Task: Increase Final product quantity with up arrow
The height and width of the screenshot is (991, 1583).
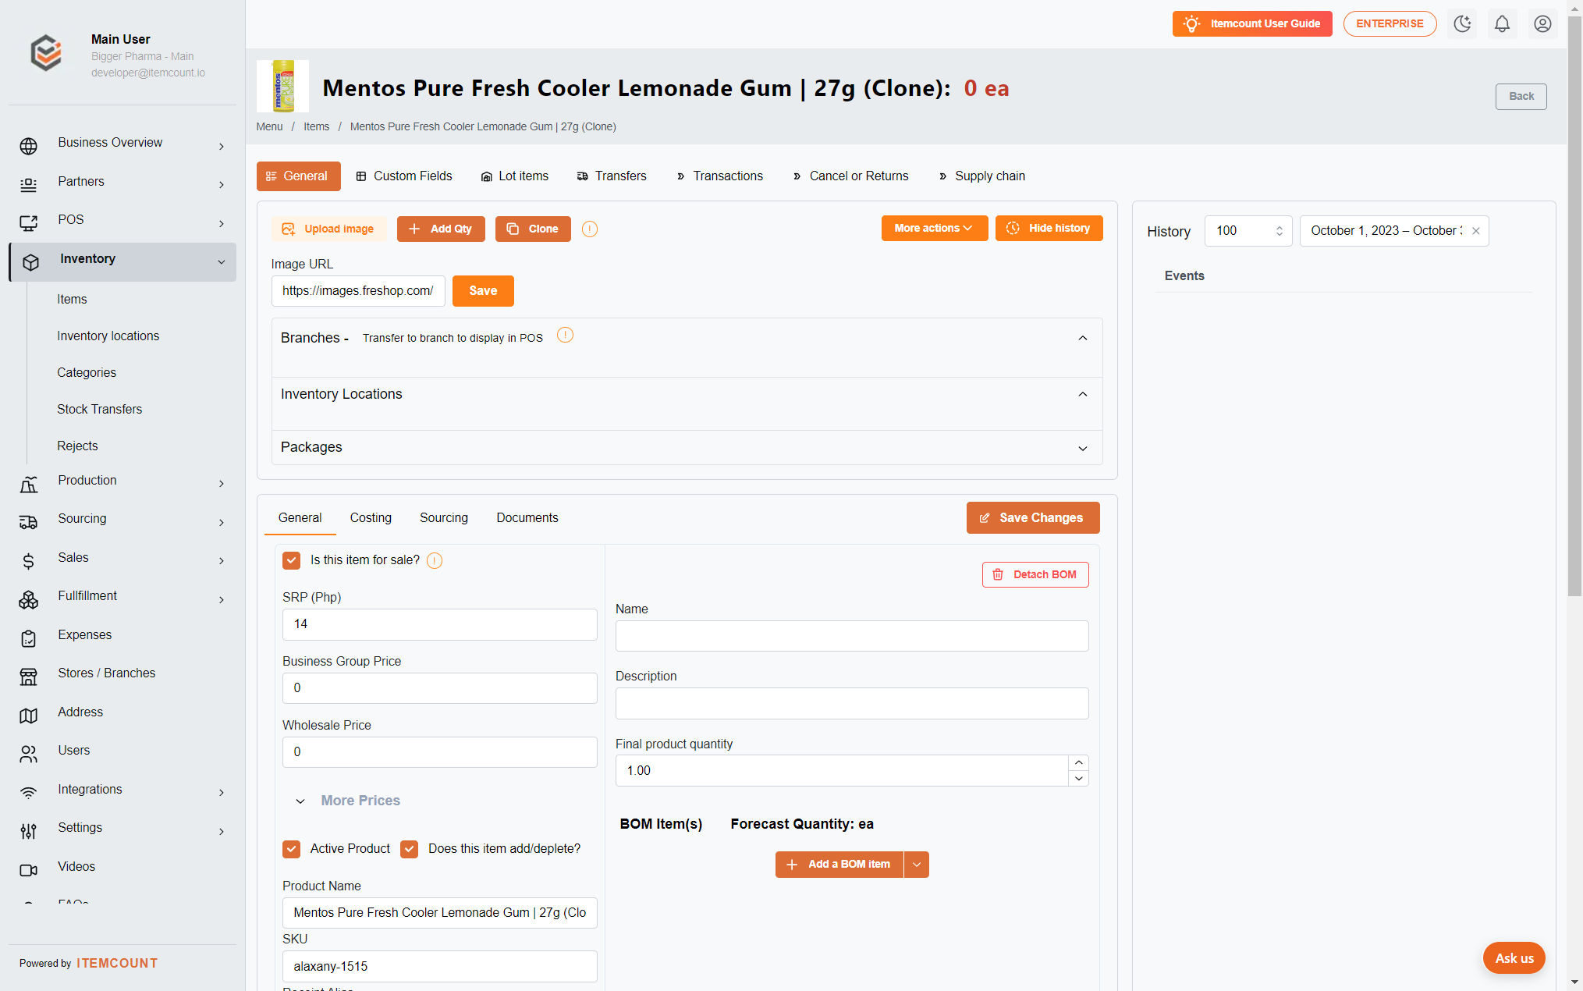Action: point(1078,762)
